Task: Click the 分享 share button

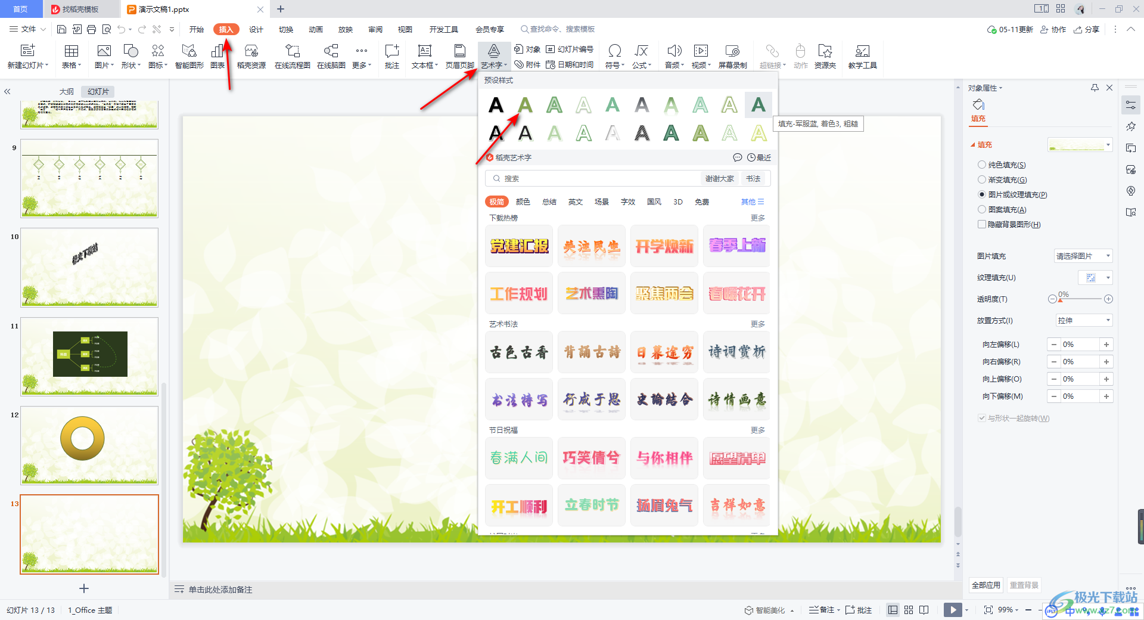Action: click(x=1087, y=29)
